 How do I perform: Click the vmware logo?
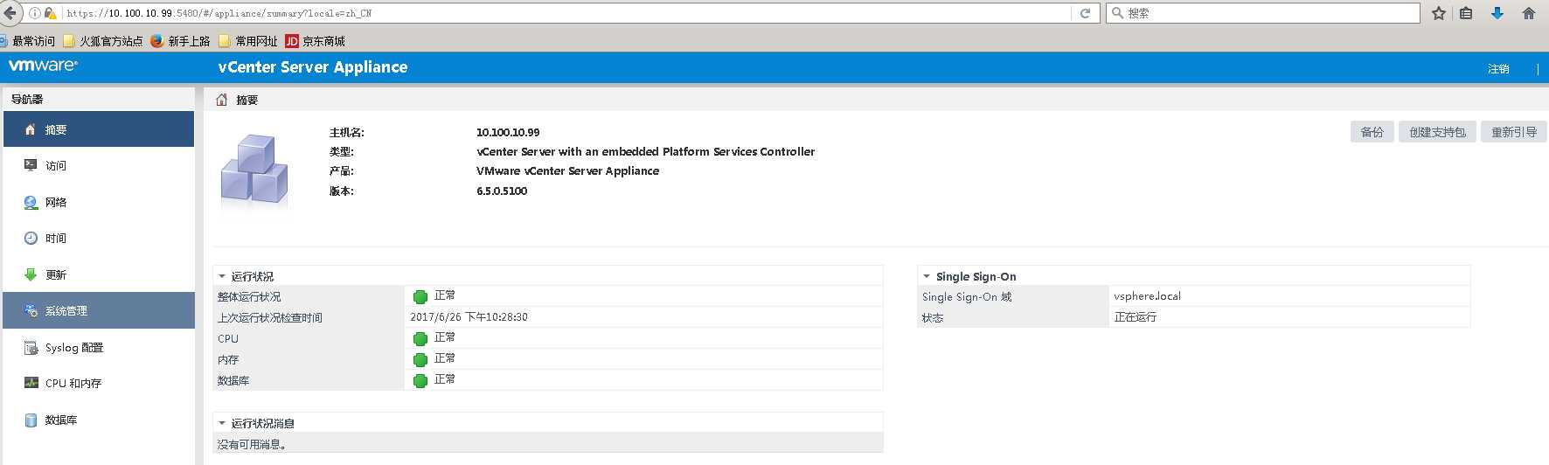pos(43,66)
